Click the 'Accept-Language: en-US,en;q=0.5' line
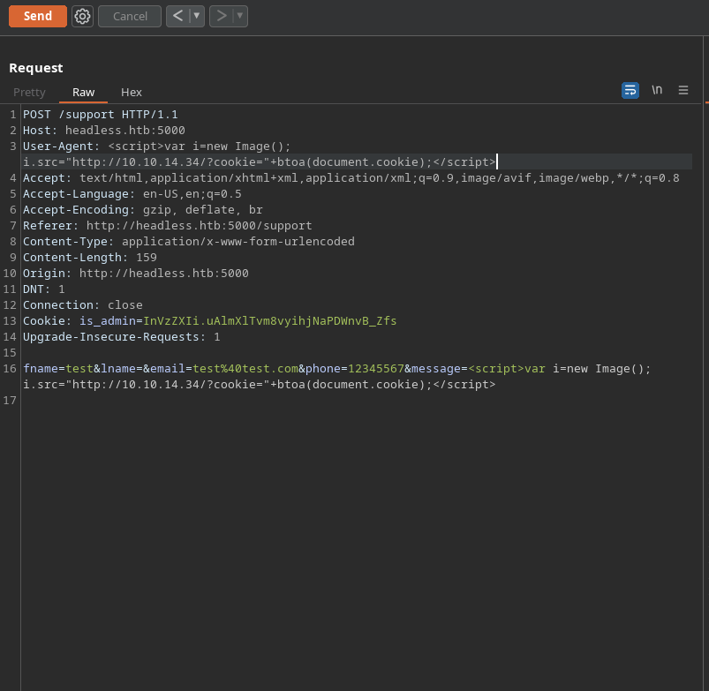Image resolution: width=709 pixels, height=691 pixels. tap(132, 194)
